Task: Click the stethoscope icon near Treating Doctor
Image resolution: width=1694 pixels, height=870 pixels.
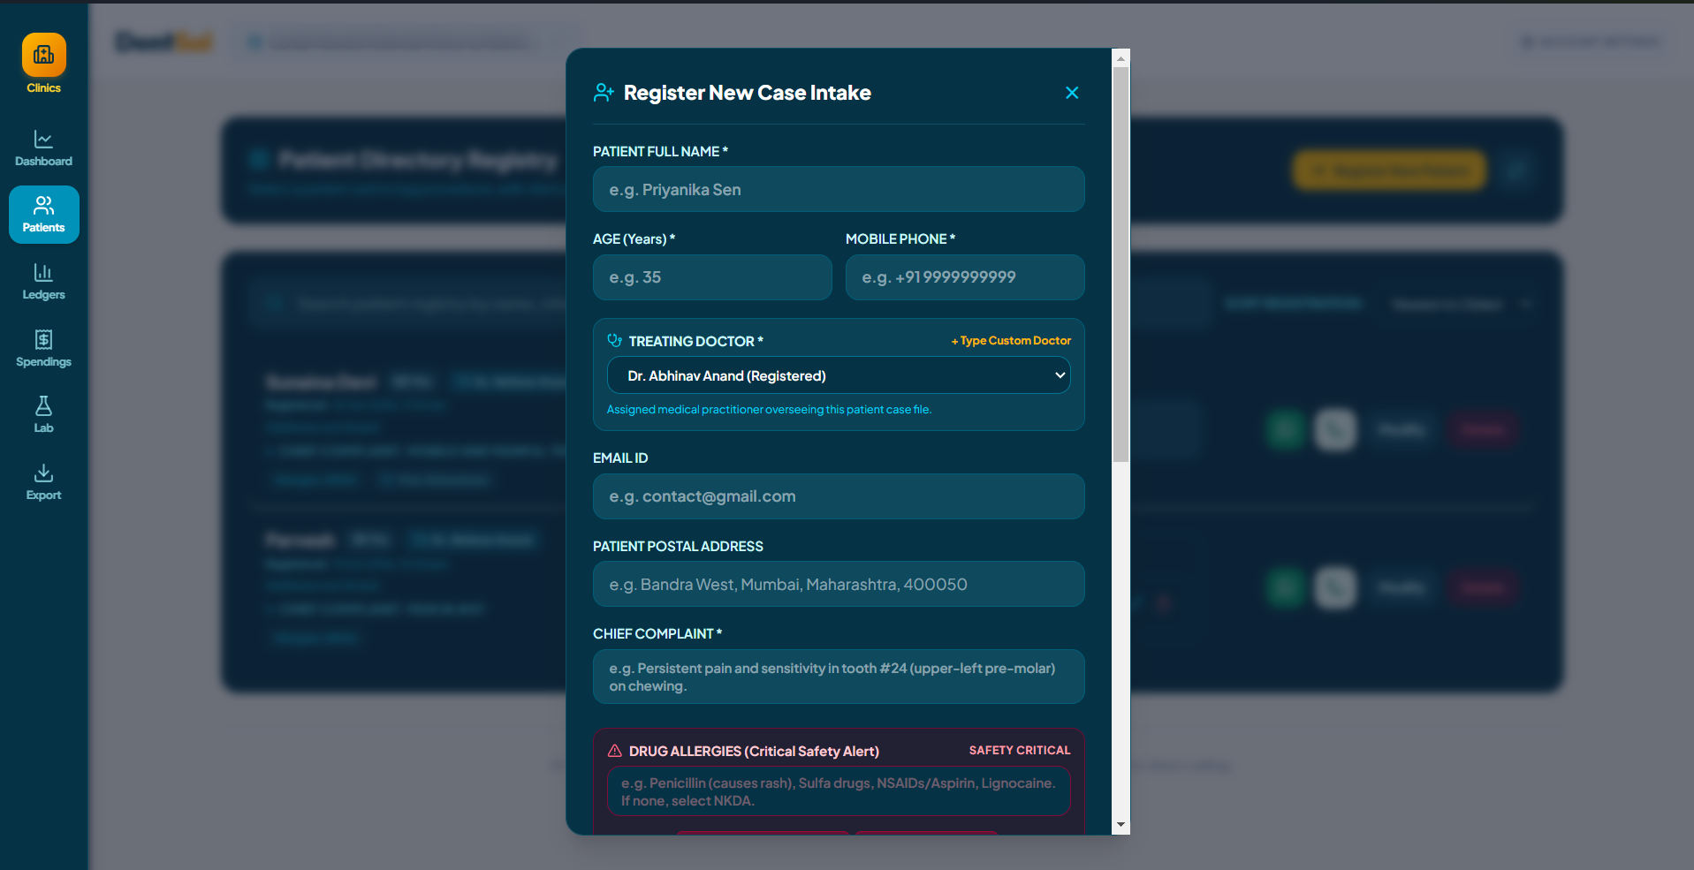Action: 614,340
